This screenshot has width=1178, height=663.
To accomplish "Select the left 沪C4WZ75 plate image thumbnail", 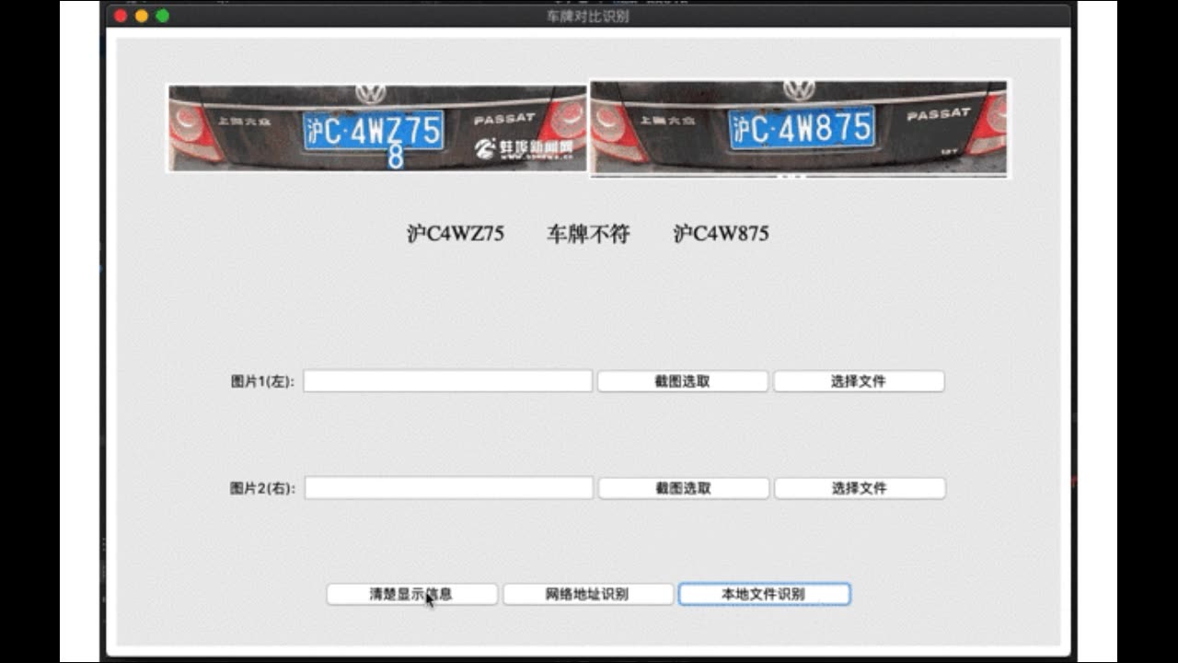I will pos(373,127).
